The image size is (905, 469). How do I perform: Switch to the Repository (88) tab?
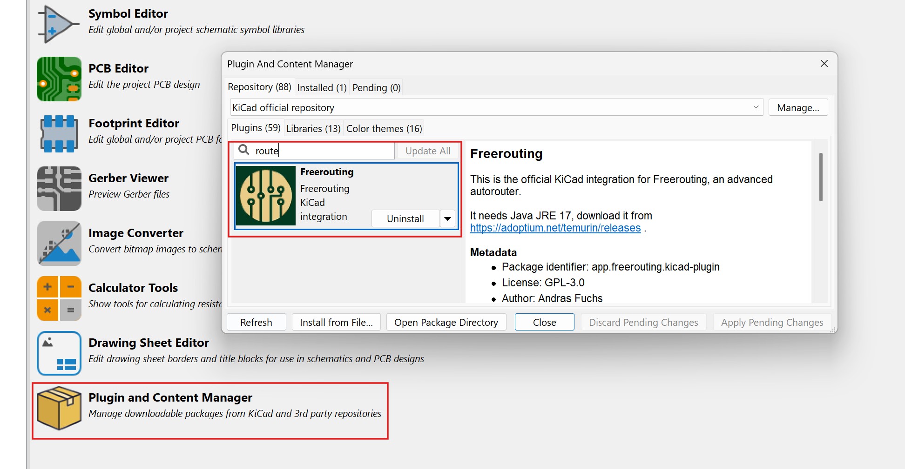pyautogui.click(x=259, y=87)
